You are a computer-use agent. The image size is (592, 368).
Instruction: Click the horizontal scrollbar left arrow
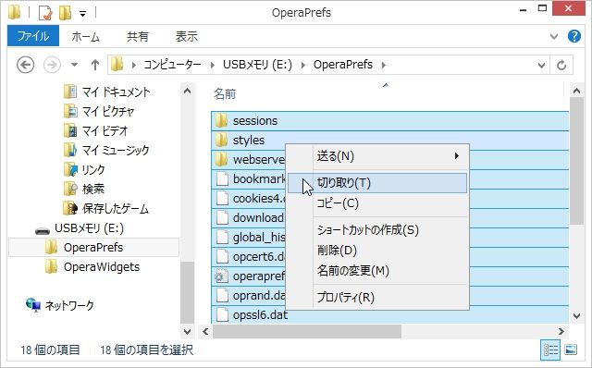click(x=205, y=332)
